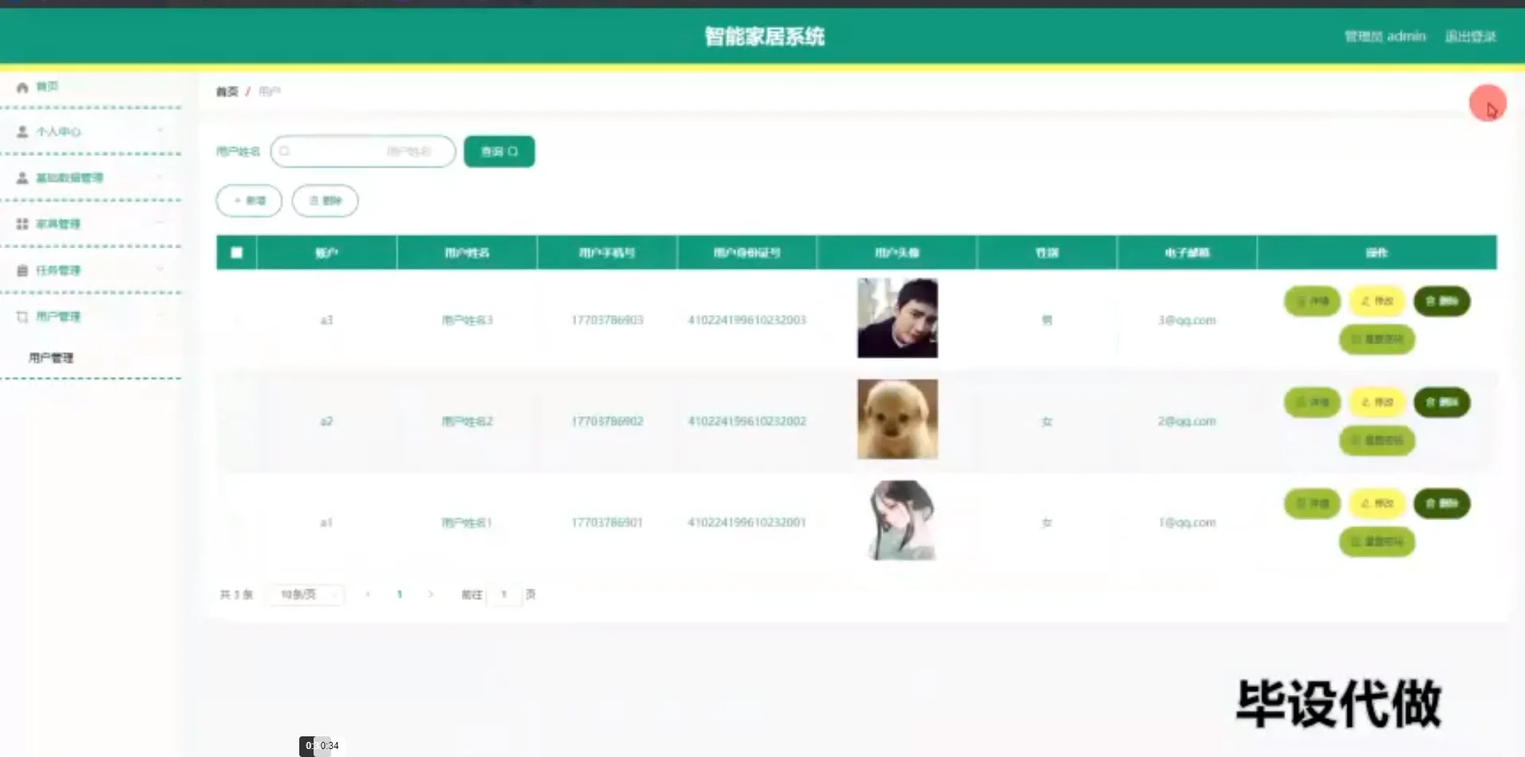Select 用户管理 submenu item
The height and width of the screenshot is (757, 1525).
tap(51, 358)
